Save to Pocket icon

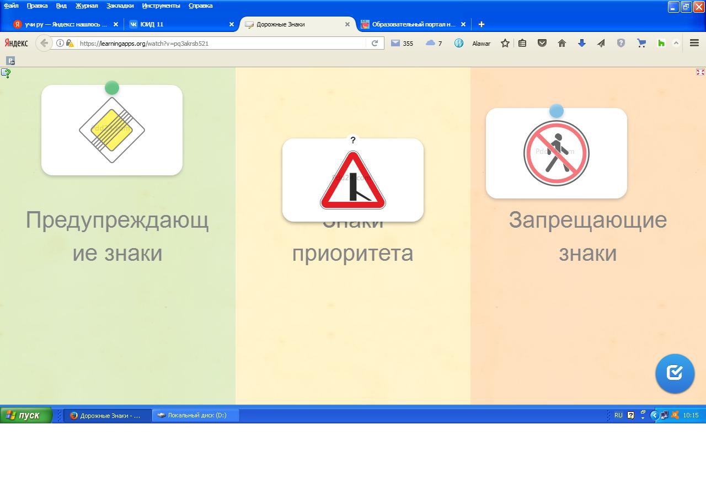click(542, 43)
